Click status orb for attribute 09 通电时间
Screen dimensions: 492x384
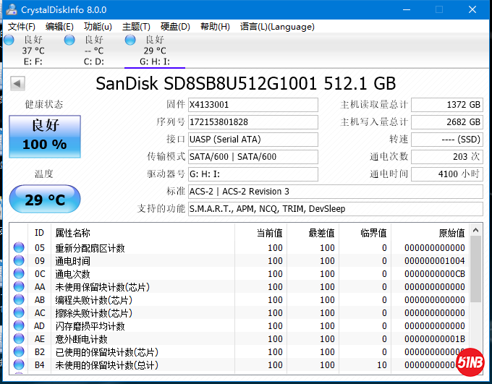click(19, 261)
